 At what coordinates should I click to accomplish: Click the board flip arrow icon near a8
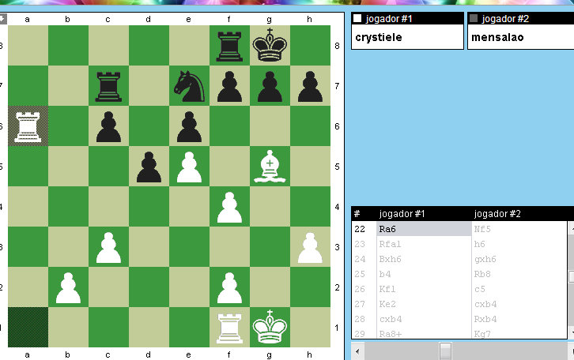3,19
